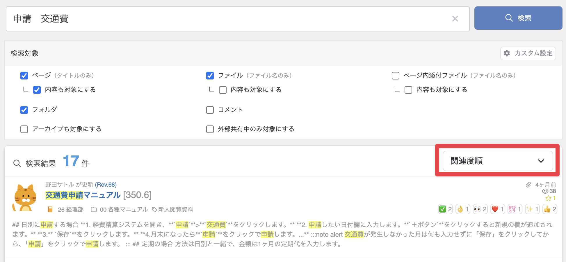
Task: Open 交通費申請マニュアル result link
Action: (x=83, y=195)
